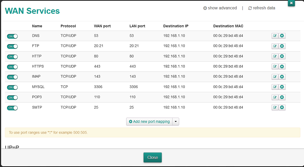Screen dimensions: 304x167
Task: Edit the POP3 port mapping
Action: (275, 97)
